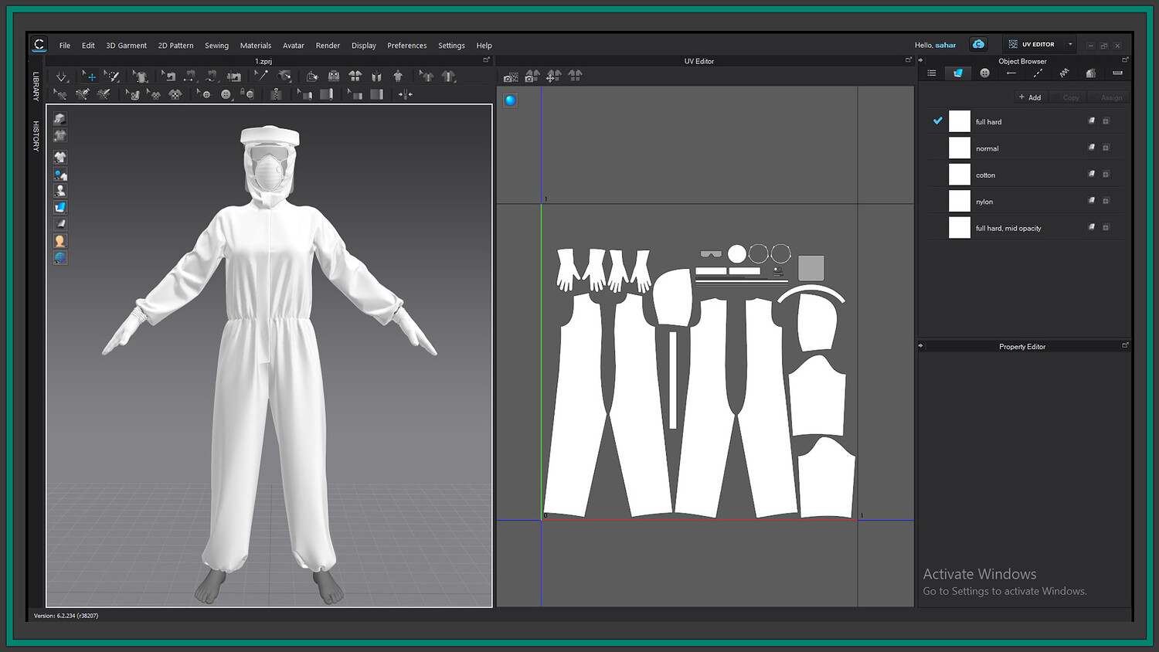Click the sahar username link
This screenshot has height=652, width=1159.
tap(946, 46)
